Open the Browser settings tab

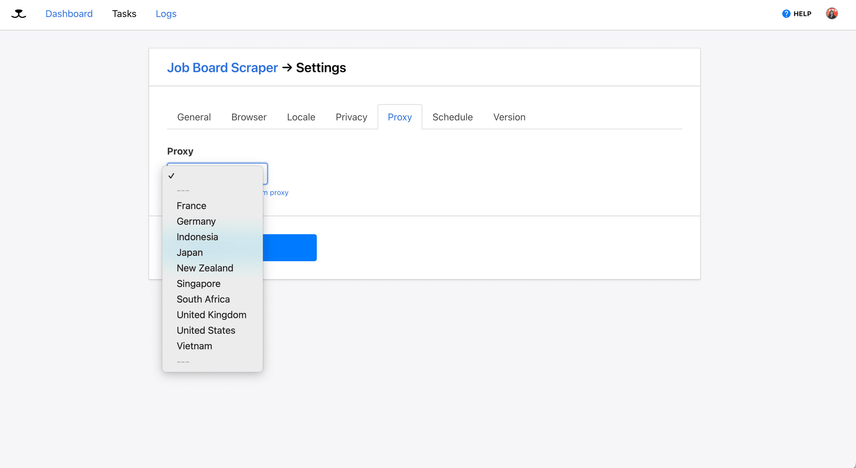(249, 117)
